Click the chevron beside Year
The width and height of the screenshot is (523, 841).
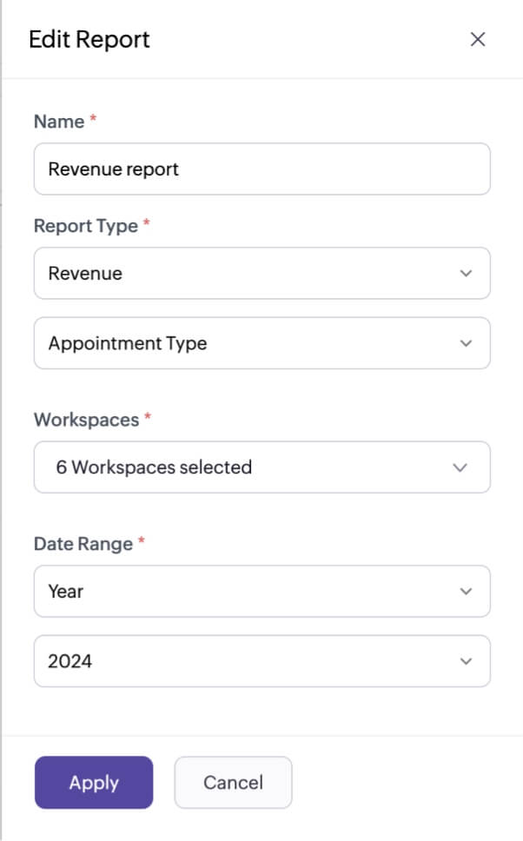[x=466, y=592]
